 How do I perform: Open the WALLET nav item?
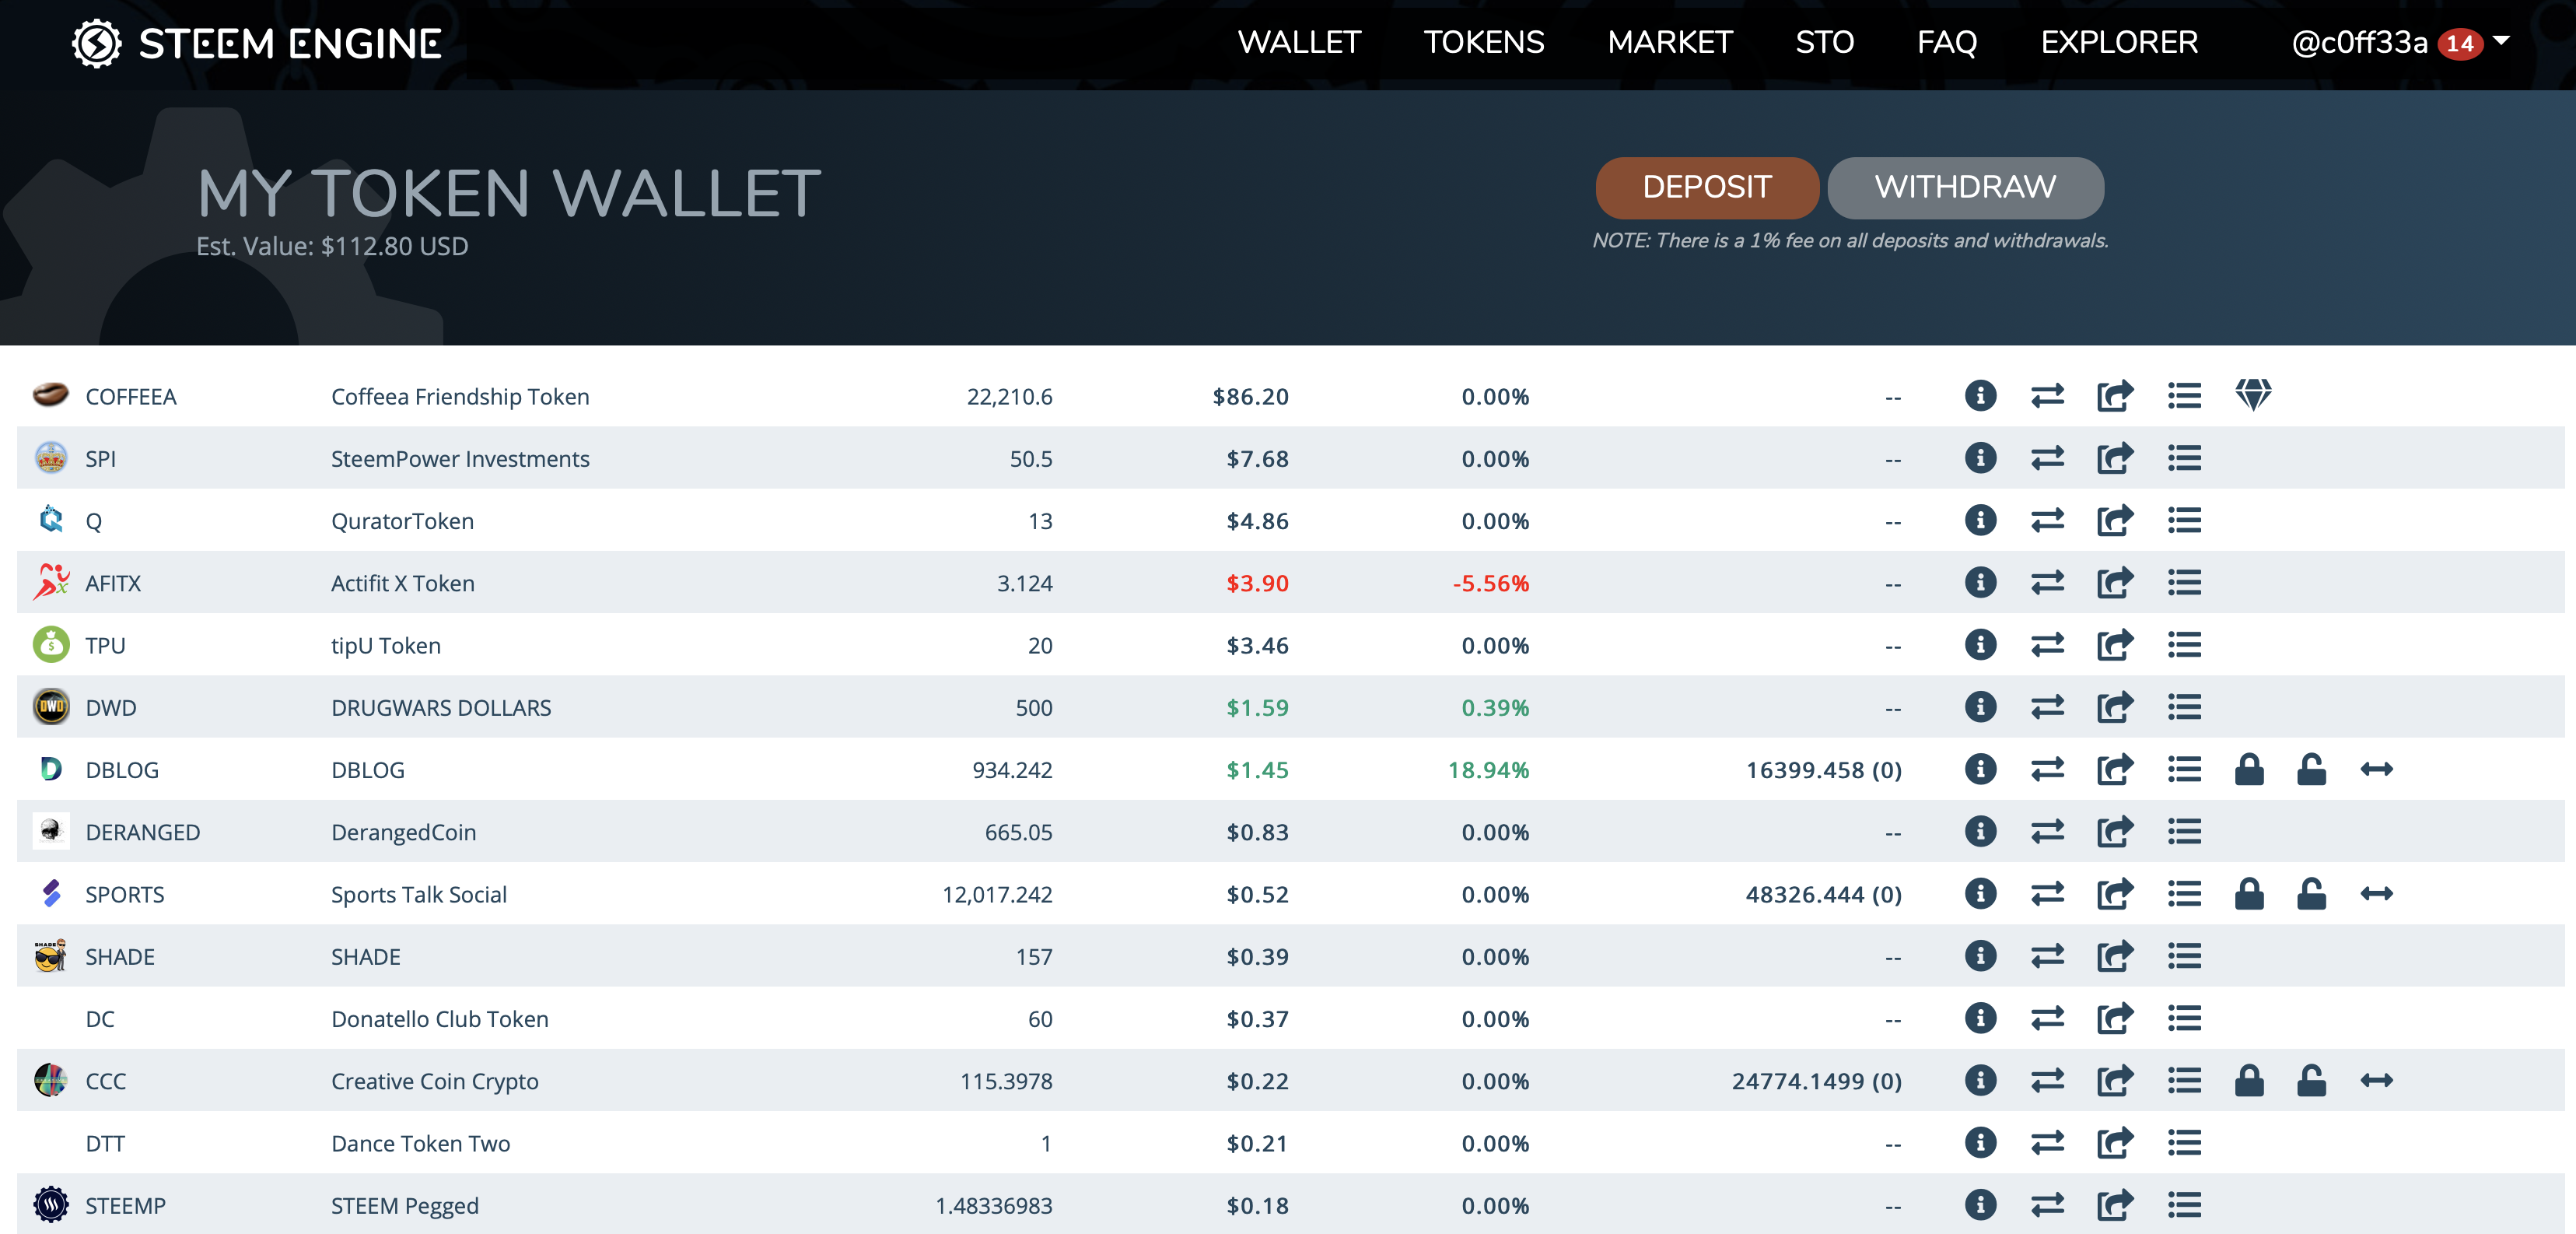pos(1299,42)
